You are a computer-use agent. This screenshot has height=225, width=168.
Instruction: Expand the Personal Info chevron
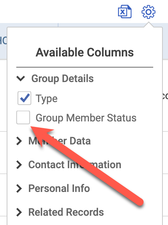pyautogui.click(x=19, y=188)
